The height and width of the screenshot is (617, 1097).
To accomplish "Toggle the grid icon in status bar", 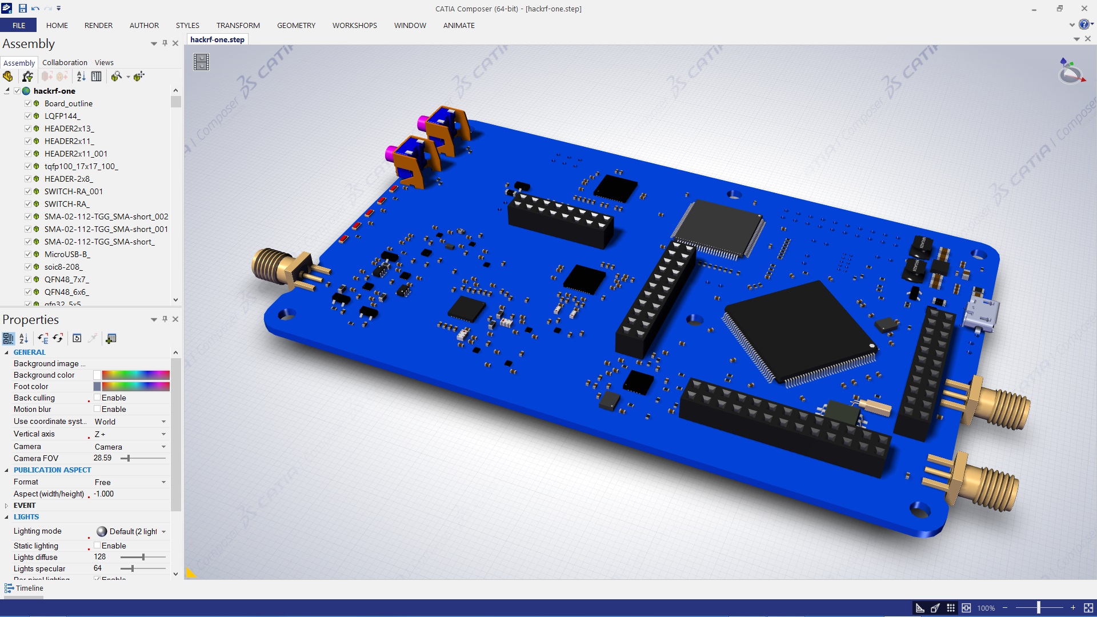I will 951,608.
